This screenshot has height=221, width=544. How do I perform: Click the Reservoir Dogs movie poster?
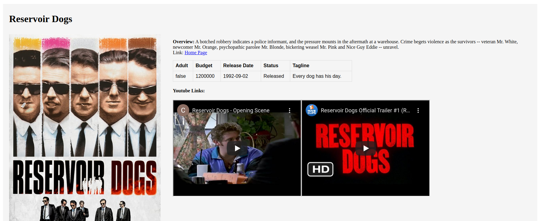point(85,127)
